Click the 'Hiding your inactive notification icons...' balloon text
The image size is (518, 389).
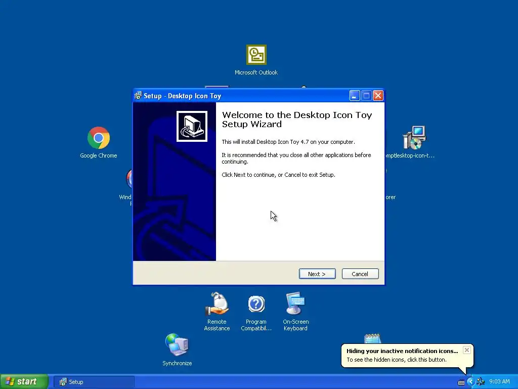(402, 351)
